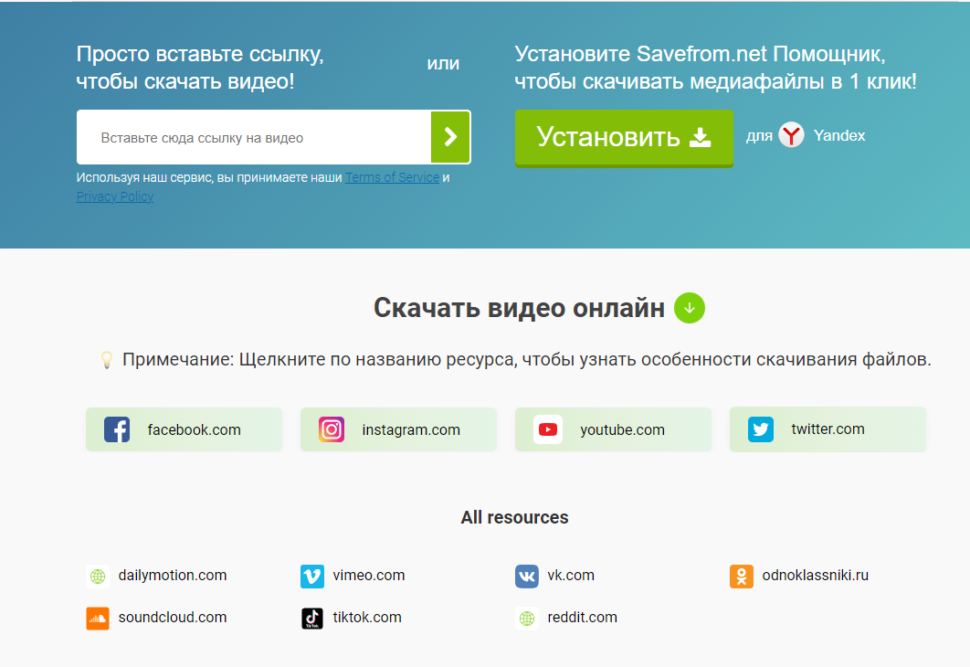Open the facebook.com resource card
This screenshot has height=667, width=970.
coord(184,429)
